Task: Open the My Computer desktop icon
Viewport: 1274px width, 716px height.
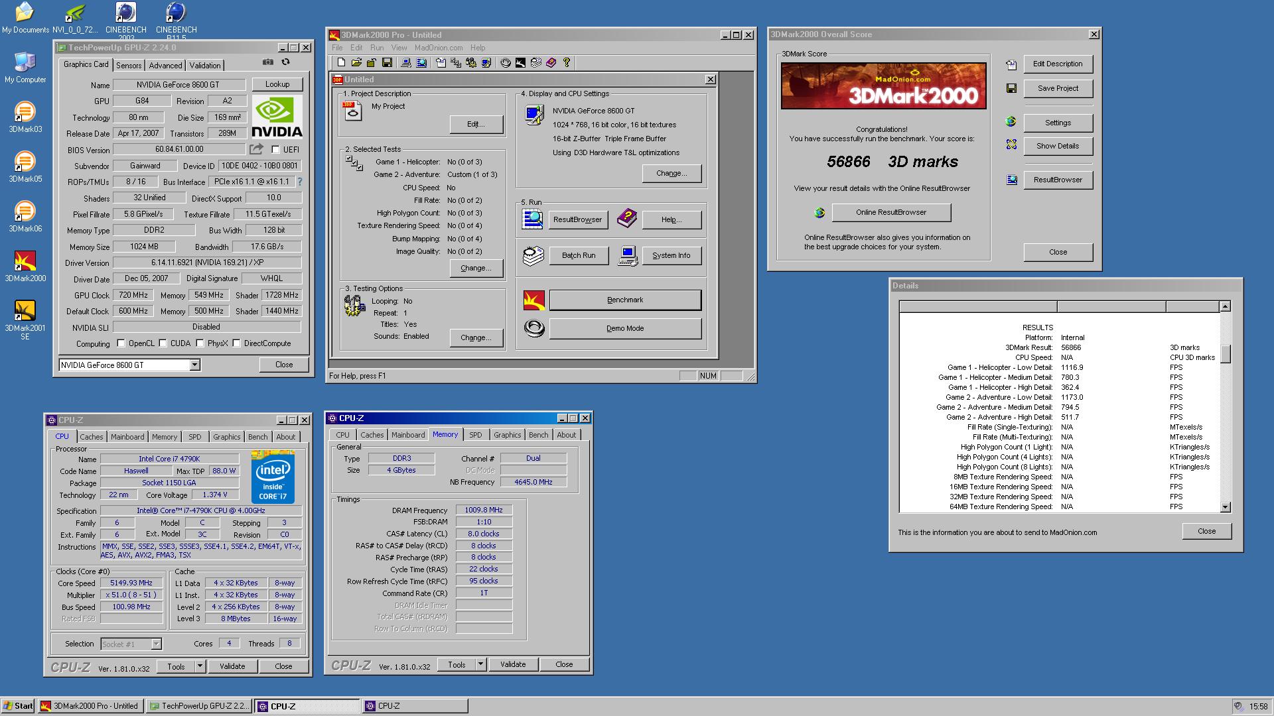Action: (x=25, y=68)
